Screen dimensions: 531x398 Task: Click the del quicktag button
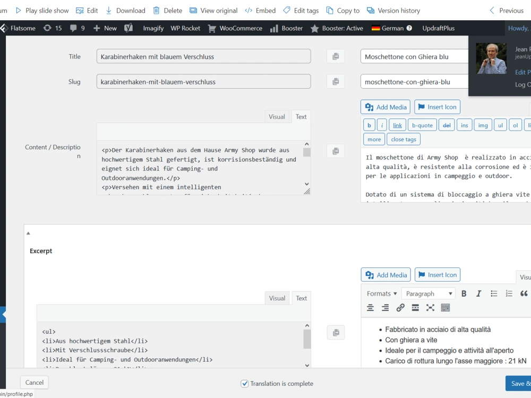(447, 125)
